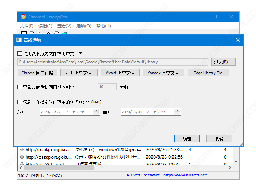Cancel with the 取消 button
Viewport: 256px width, 192px height.
coord(219,139)
